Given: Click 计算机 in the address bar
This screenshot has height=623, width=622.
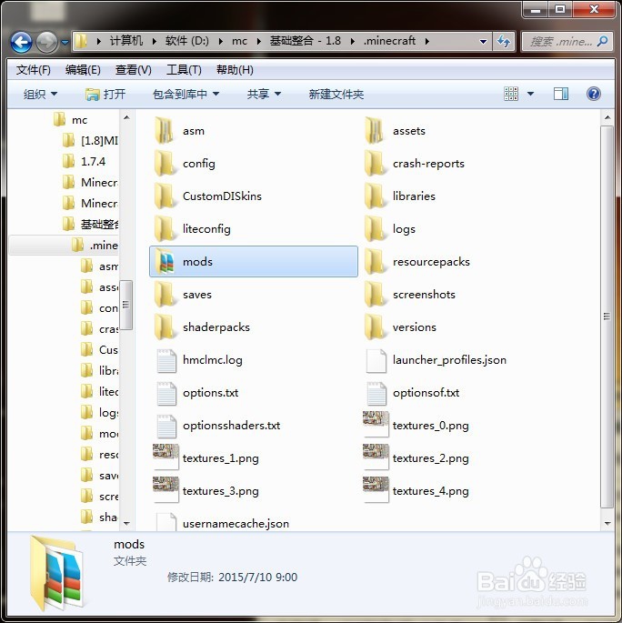Looking at the screenshot, I should pyautogui.click(x=125, y=41).
